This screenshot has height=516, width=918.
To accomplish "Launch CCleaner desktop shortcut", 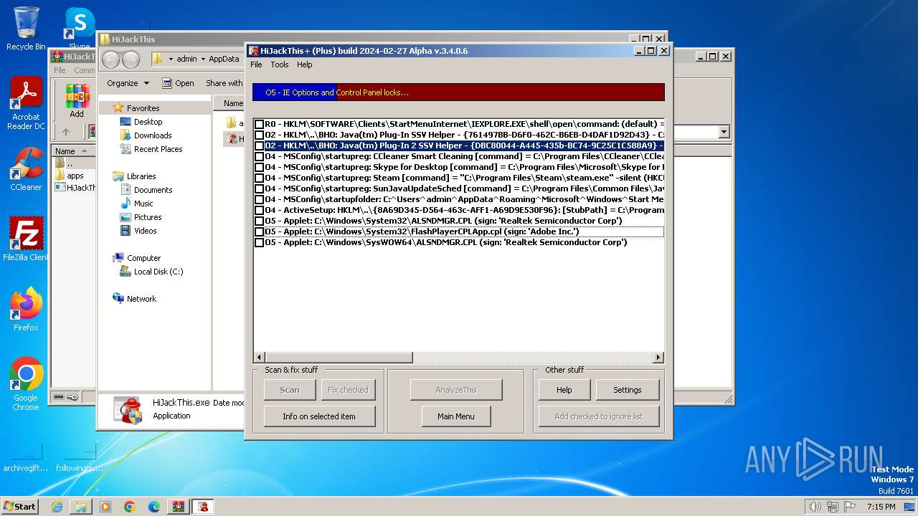I will click(x=26, y=169).
